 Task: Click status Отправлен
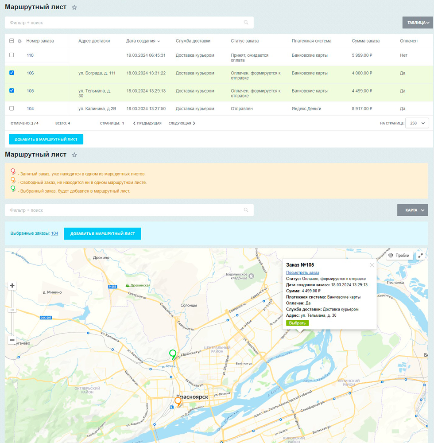point(242,109)
